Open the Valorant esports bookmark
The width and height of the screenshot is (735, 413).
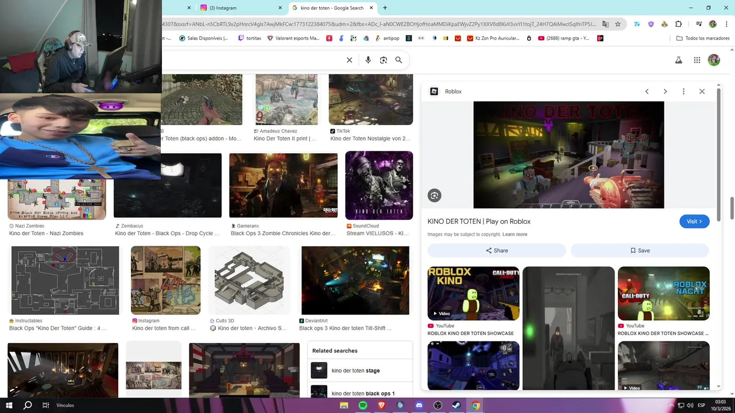point(293,38)
